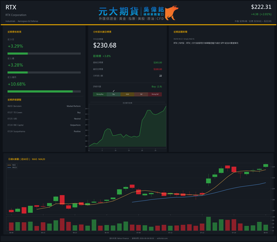Select the UBS Neutral row
The width and height of the screenshot is (277, 242).
tap(44, 119)
